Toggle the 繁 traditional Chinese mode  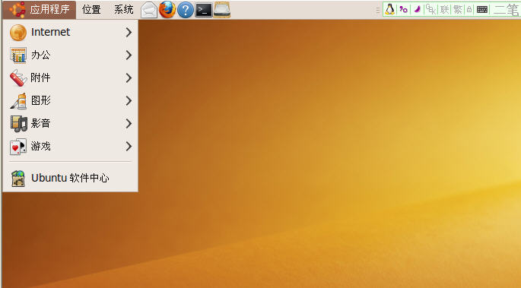click(x=458, y=10)
